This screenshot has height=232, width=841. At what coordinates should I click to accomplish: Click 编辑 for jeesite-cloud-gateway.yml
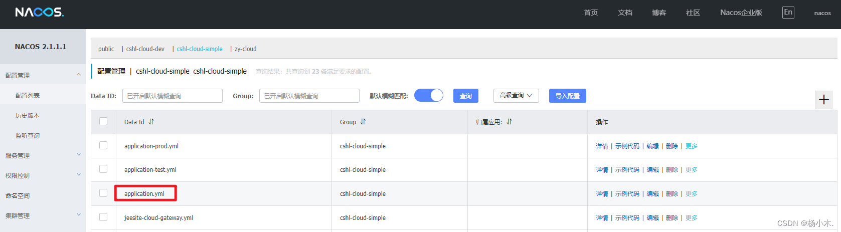click(x=653, y=218)
